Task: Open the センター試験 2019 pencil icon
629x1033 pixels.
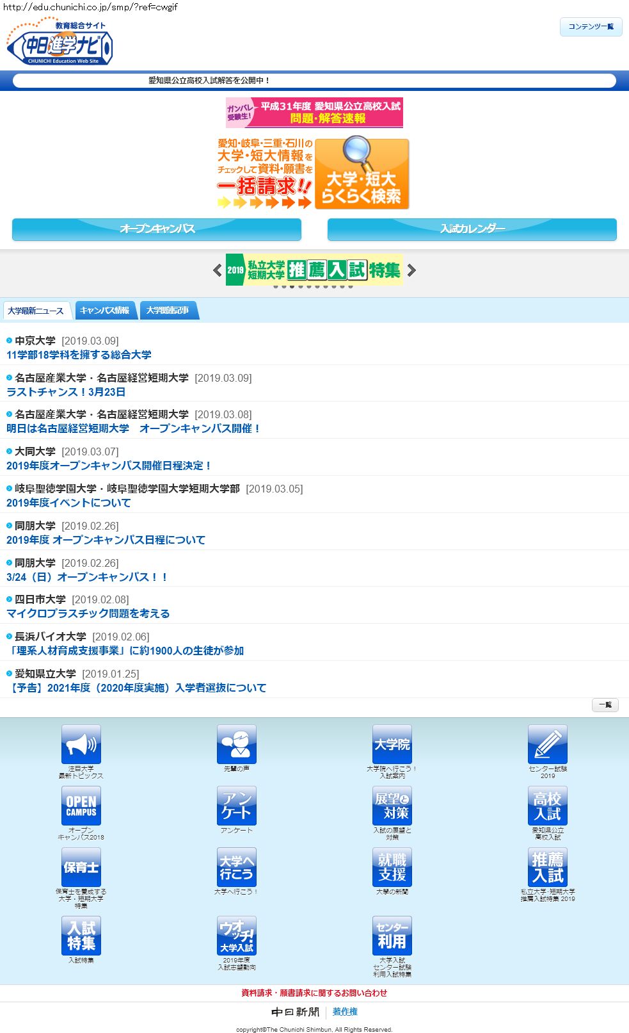Action: (x=548, y=744)
